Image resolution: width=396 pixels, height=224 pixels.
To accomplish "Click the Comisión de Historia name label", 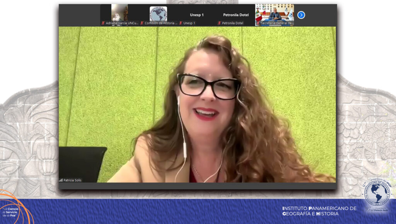I will tap(161, 23).
